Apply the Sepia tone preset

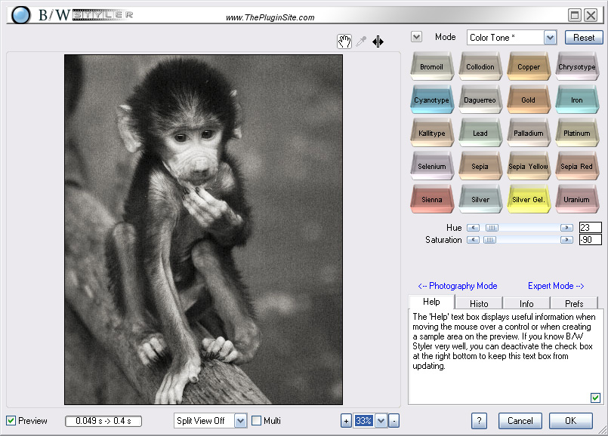(x=480, y=166)
